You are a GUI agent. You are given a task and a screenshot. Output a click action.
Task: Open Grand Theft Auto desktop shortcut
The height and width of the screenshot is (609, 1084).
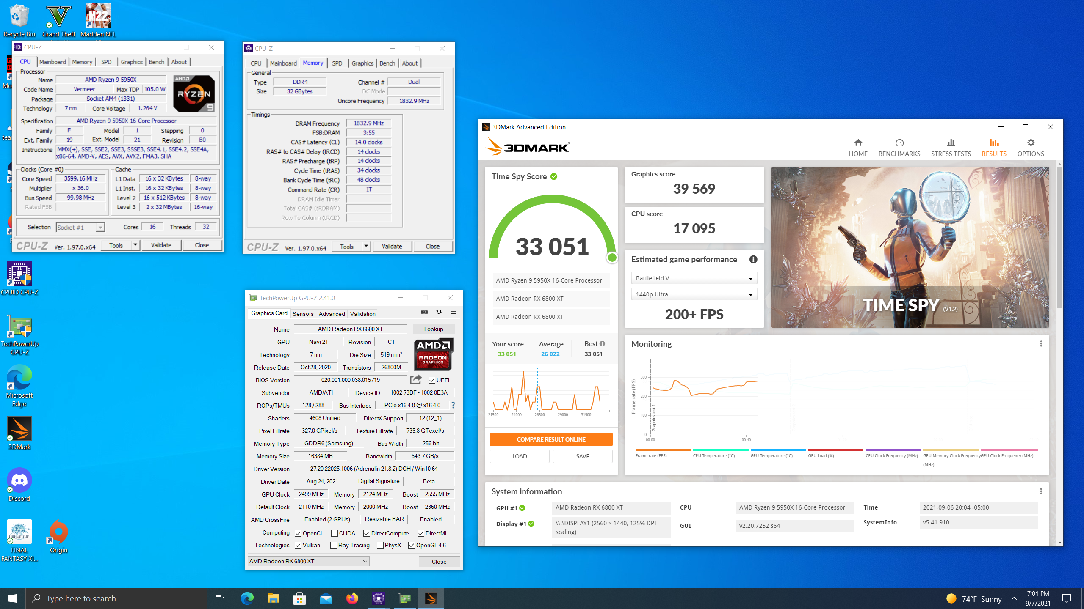tap(59, 20)
